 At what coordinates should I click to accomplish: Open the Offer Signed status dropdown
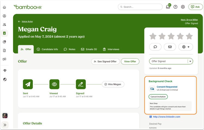point(171,61)
